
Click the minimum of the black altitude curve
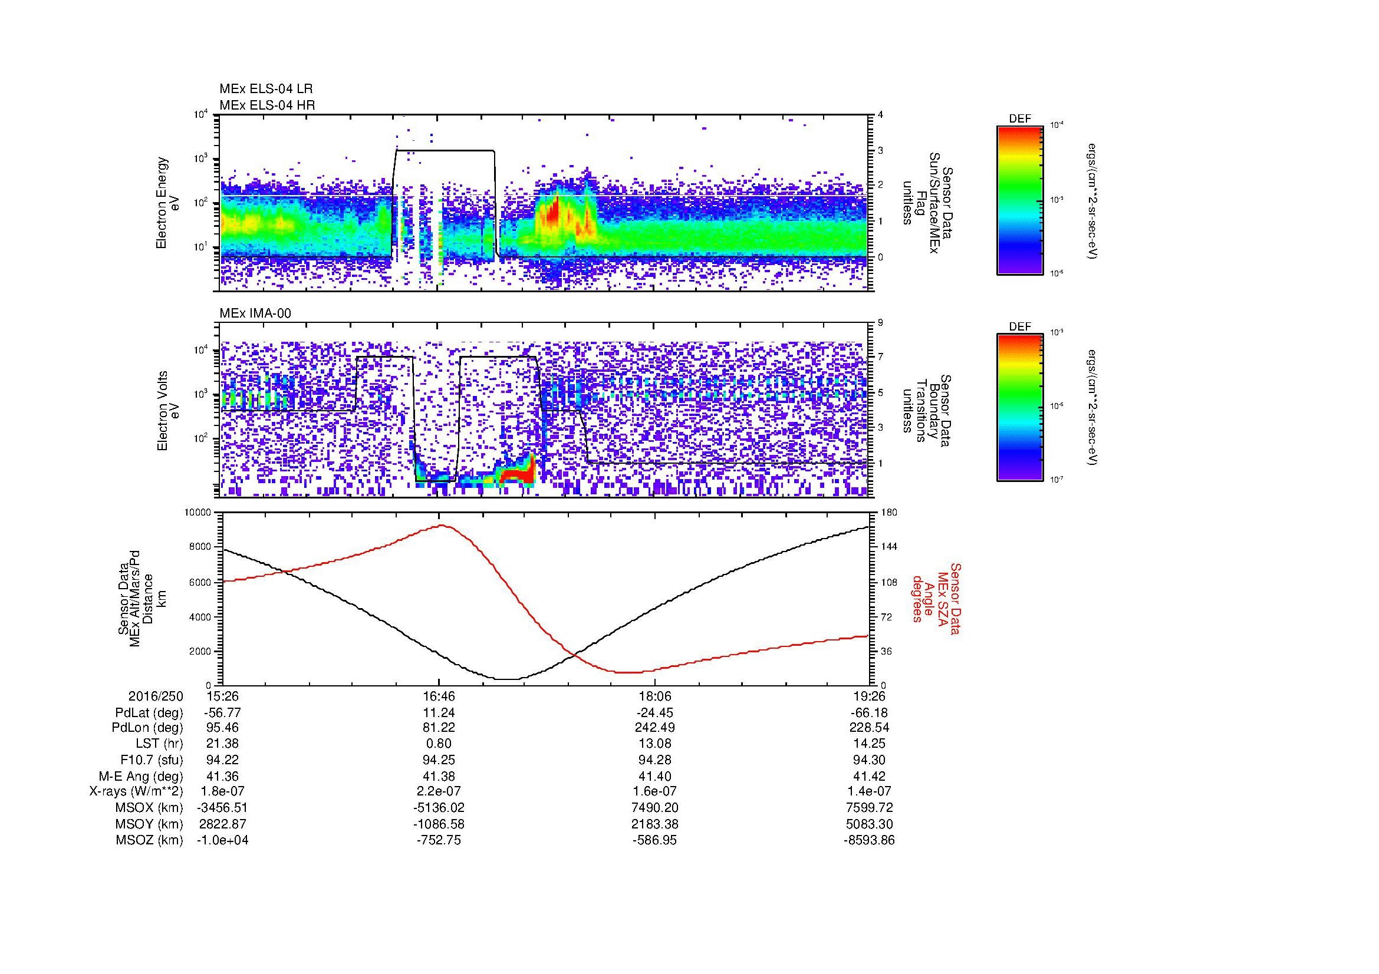(x=508, y=679)
